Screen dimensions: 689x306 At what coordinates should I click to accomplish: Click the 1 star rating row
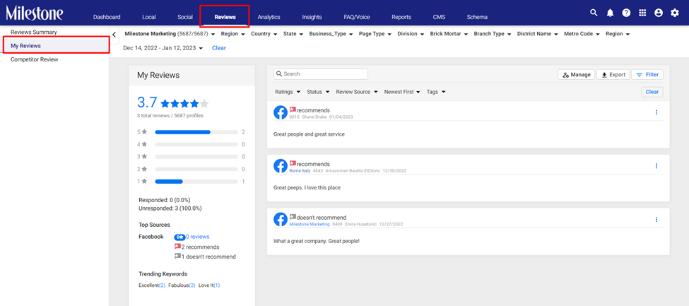click(x=191, y=181)
